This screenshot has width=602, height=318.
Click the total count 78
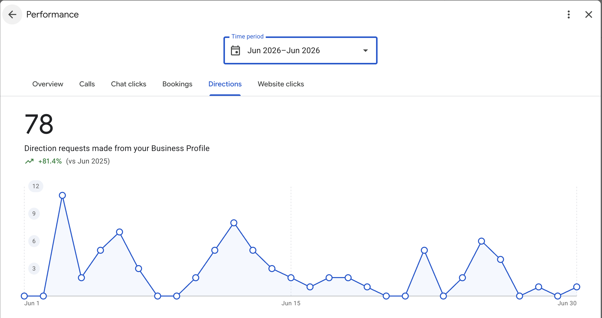39,124
